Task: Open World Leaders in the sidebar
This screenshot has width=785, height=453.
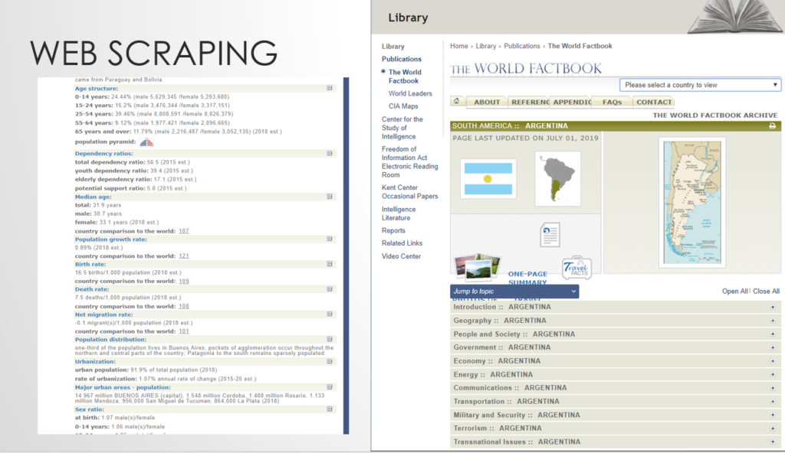Action: pyautogui.click(x=409, y=93)
